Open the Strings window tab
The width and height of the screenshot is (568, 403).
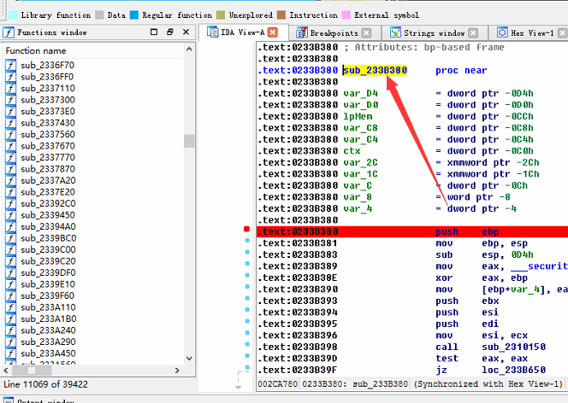[434, 33]
